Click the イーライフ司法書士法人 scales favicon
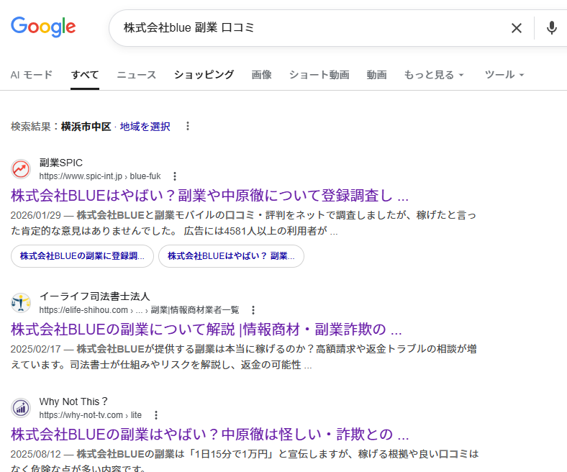 pos(21,303)
